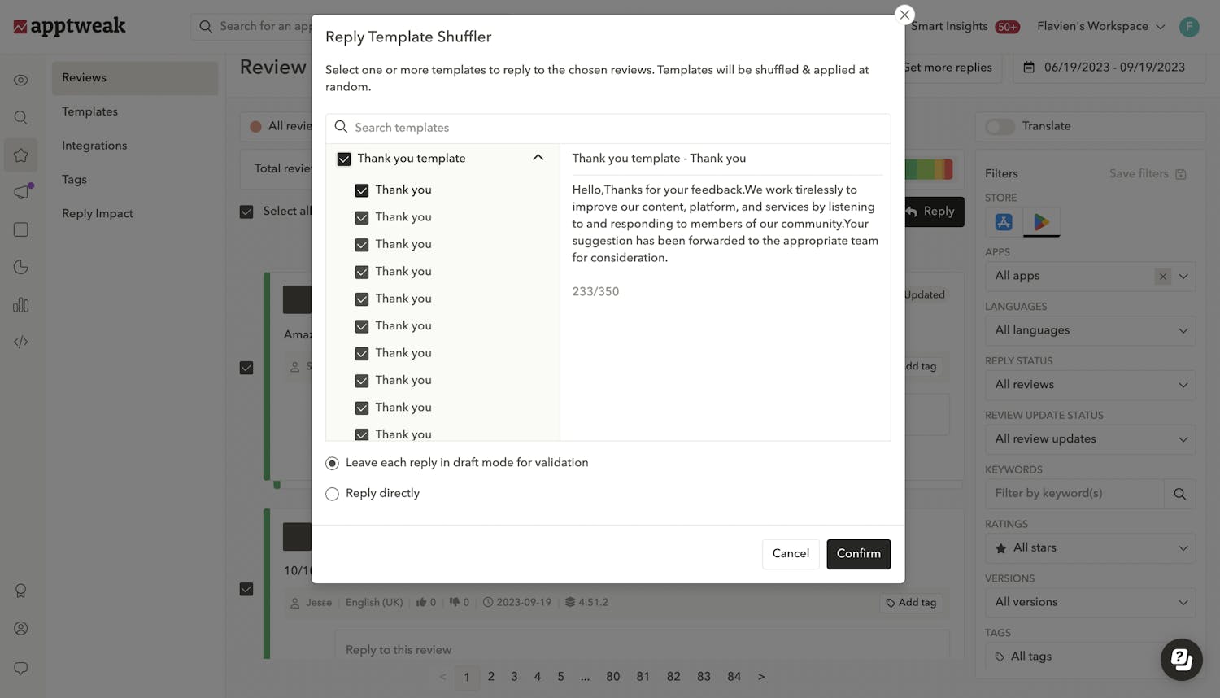Screen dimensions: 1220x698
Task: Expand the All stars ratings dropdown
Action: coord(1090,548)
